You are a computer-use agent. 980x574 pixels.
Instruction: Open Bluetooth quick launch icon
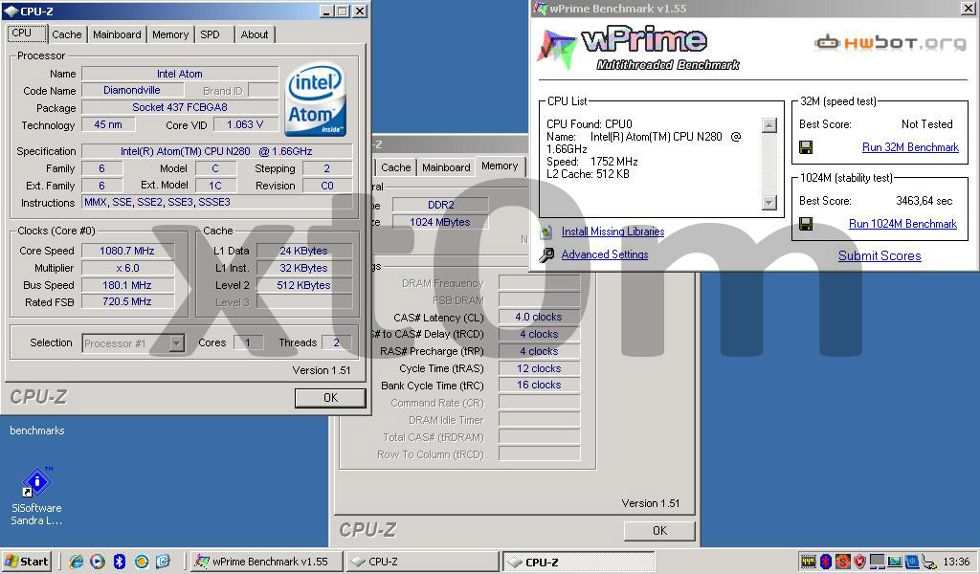(x=120, y=562)
